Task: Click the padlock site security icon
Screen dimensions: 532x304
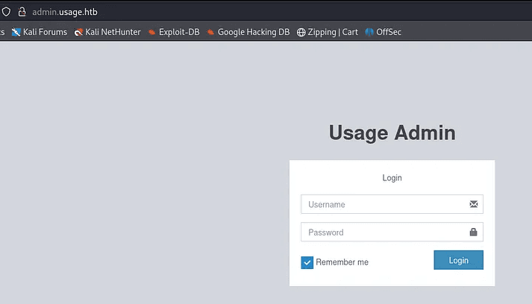Action: (22, 12)
